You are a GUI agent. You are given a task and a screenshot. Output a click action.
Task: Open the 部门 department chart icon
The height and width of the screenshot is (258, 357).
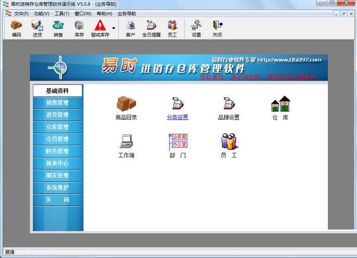(178, 141)
